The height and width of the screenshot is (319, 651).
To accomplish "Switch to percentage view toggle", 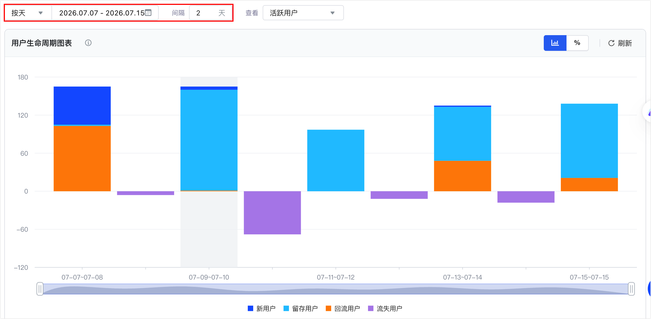I will click(577, 43).
